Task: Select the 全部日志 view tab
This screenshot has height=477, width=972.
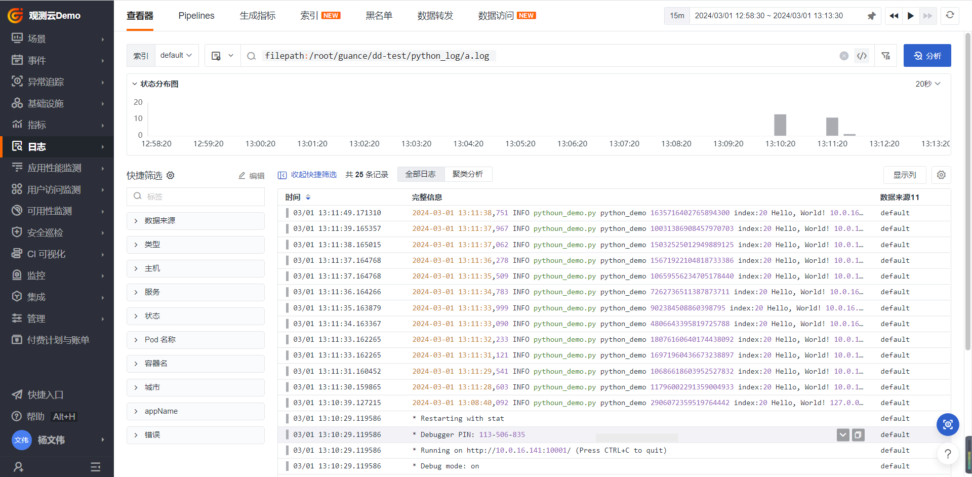Action: click(x=421, y=174)
